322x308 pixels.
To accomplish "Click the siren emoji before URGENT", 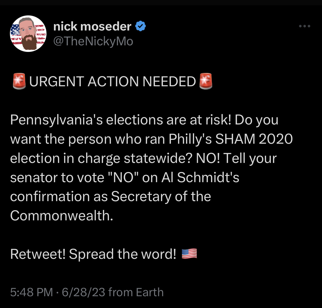I will coord(19,81).
